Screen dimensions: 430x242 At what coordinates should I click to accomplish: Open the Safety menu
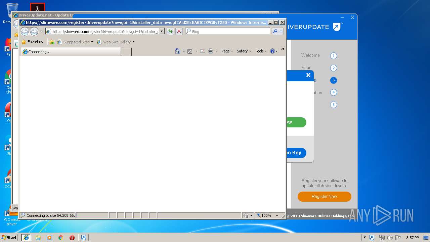[244, 51]
